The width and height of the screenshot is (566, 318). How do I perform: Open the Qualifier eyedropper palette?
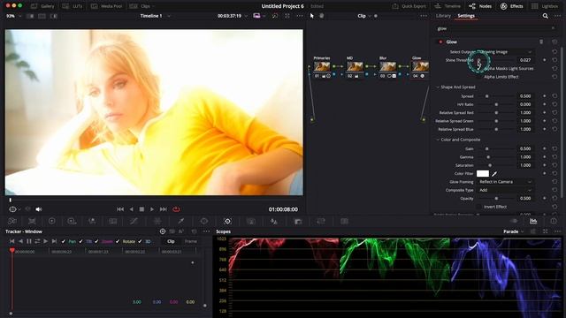[180, 221]
